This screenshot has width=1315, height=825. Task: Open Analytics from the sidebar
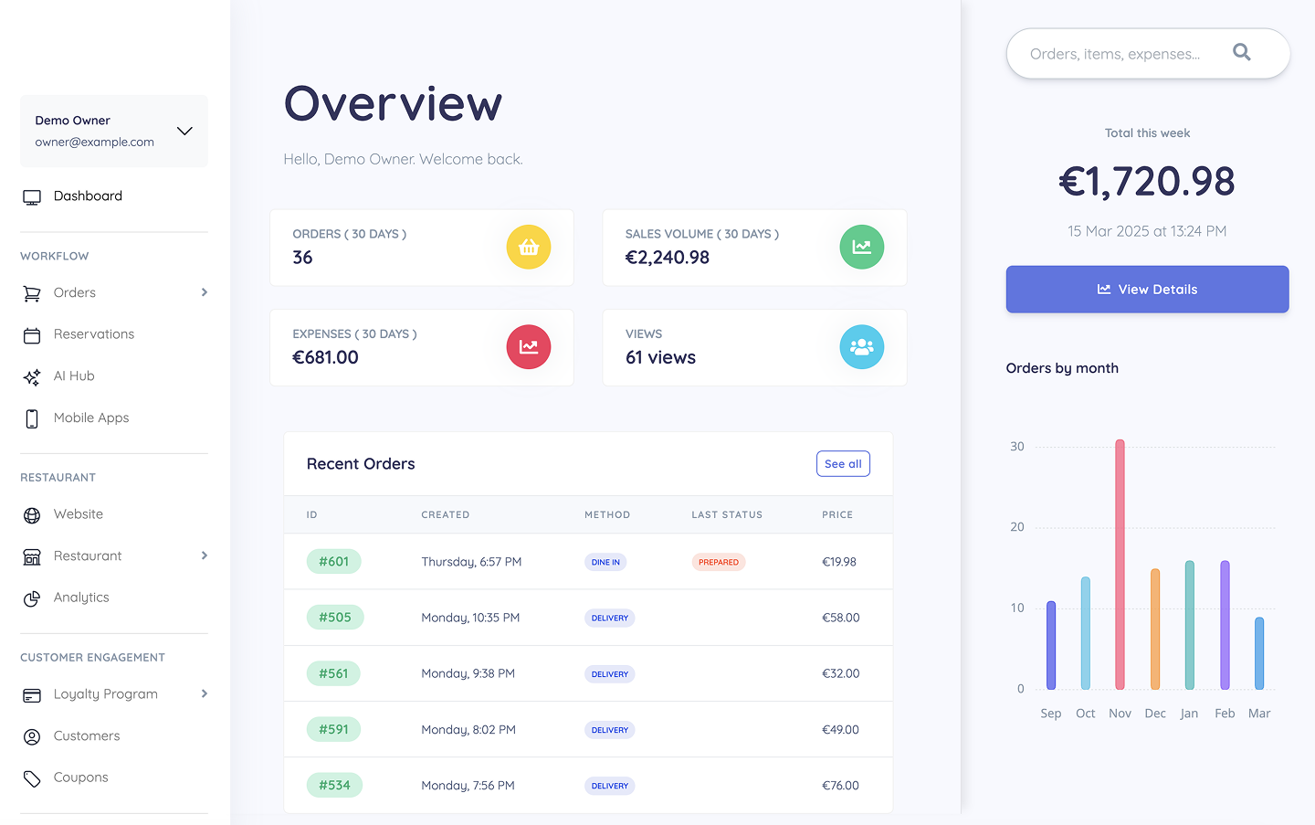coord(81,598)
